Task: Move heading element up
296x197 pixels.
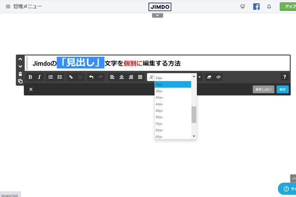Action: (20, 59)
